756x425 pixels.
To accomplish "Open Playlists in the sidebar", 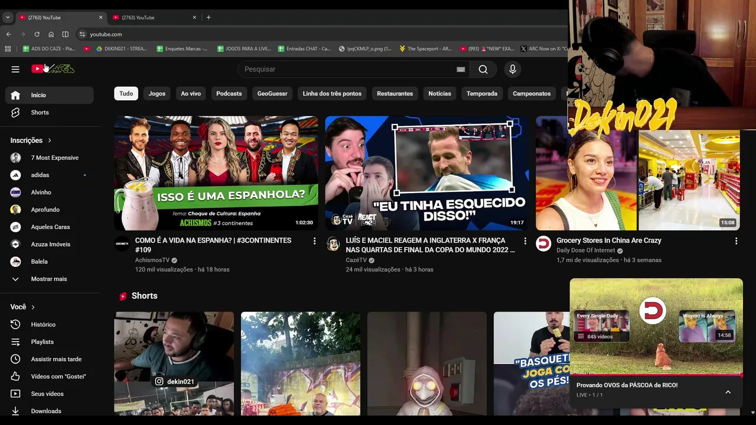I will point(50,342).
